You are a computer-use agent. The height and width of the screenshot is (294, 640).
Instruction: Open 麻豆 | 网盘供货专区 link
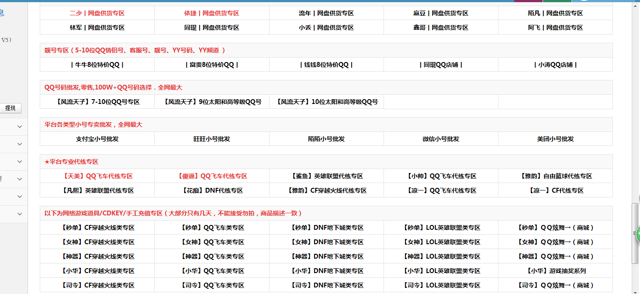click(x=441, y=14)
